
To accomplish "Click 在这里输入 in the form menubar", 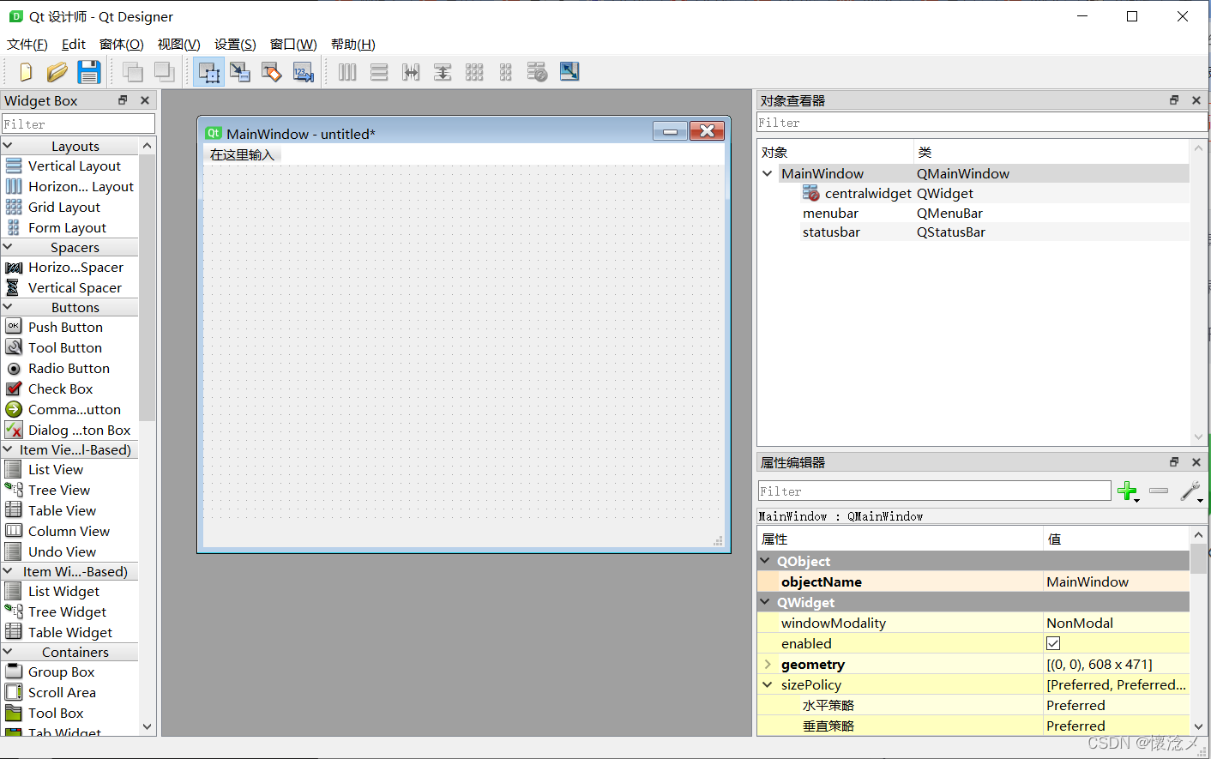I will (x=242, y=154).
